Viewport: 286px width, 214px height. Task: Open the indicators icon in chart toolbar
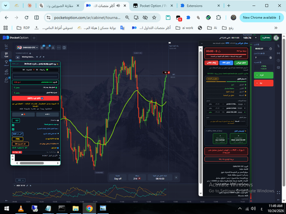point(47,47)
